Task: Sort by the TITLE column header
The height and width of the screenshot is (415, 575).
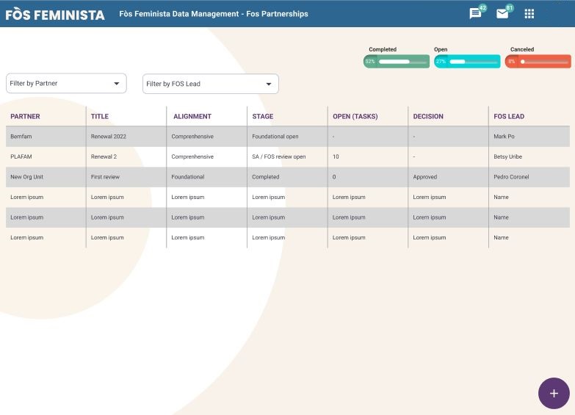Action: pos(100,116)
